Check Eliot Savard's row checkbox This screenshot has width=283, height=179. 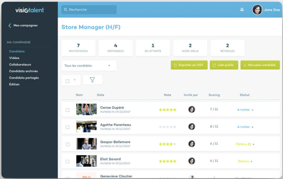point(67,161)
